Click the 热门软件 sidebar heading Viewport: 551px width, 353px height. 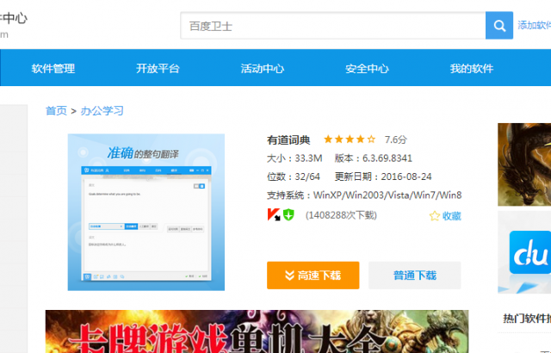coord(527,319)
